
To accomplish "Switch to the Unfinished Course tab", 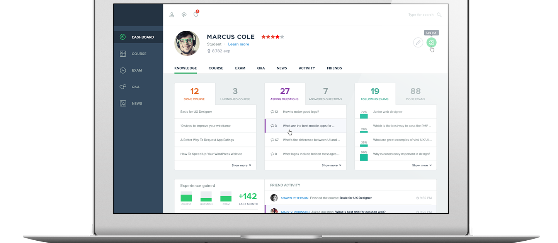I will pos(235,94).
